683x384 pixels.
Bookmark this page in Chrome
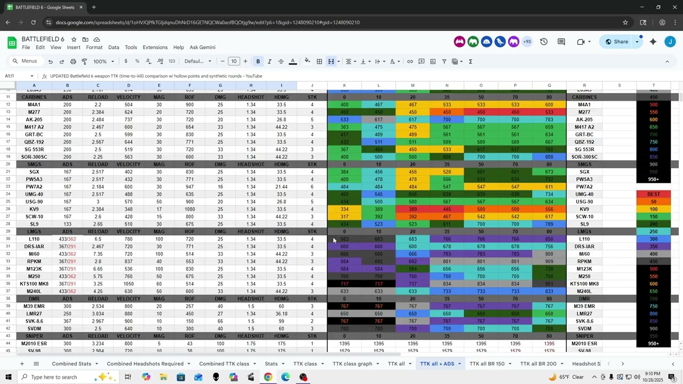click(x=625, y=22)
